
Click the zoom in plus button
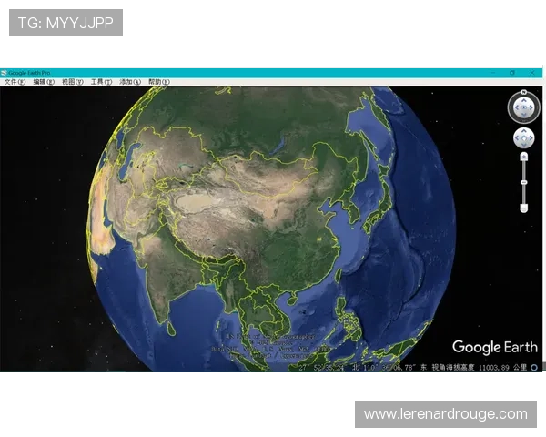click(523, 157)
